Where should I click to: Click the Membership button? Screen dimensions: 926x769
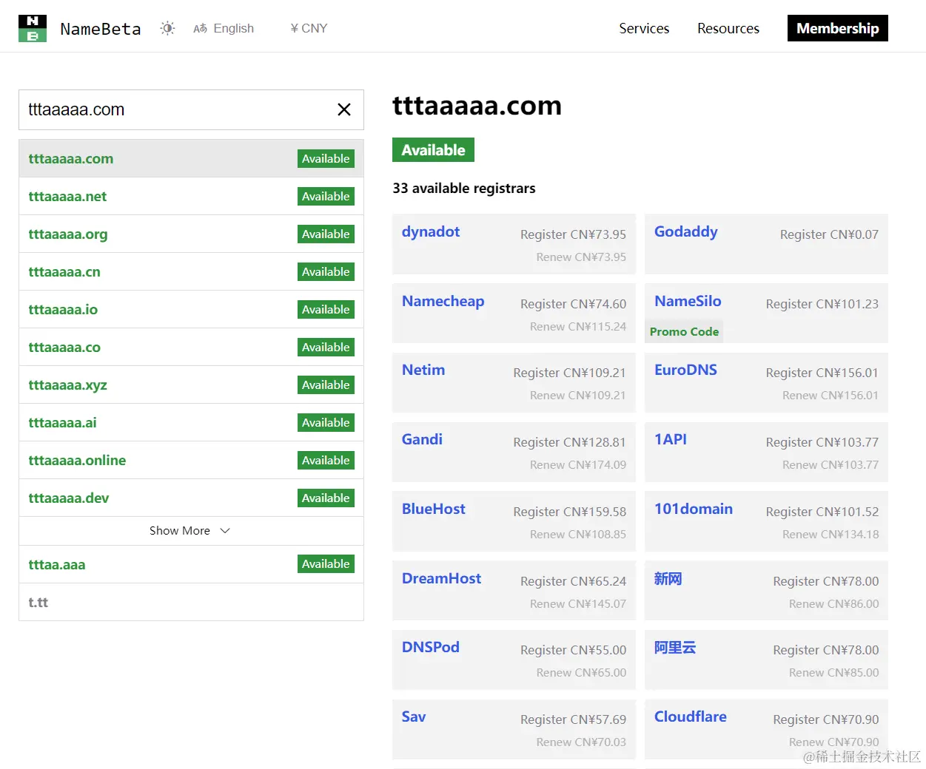coord(838,28)
